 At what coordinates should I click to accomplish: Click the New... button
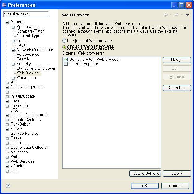177,60
